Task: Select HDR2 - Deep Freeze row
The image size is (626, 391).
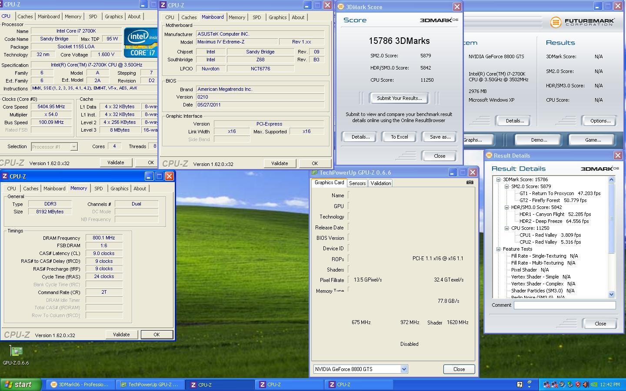Action: 554,221
